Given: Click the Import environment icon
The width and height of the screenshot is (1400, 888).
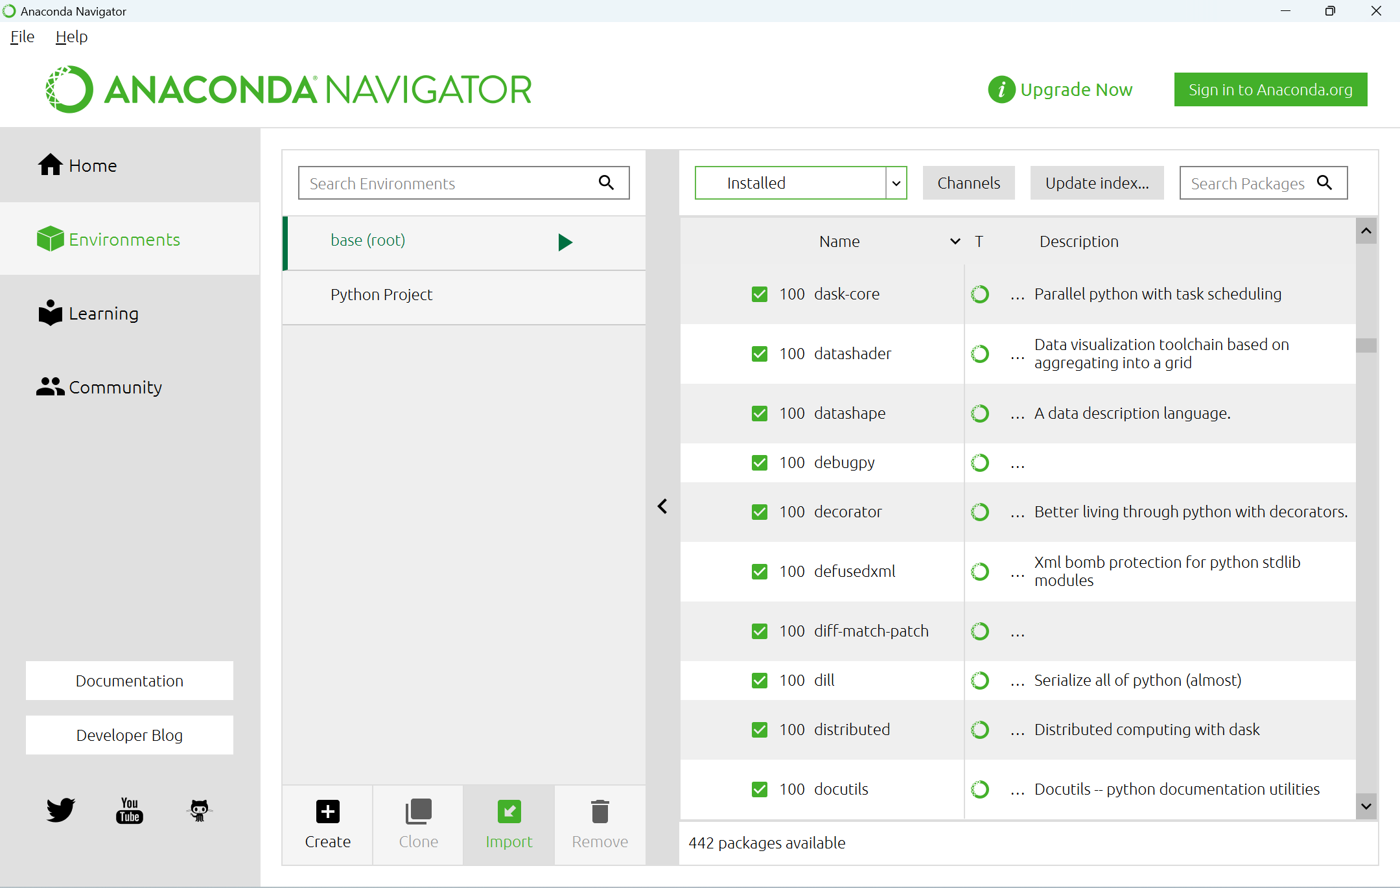Looking at the screenshot, I should pos(509,812).
